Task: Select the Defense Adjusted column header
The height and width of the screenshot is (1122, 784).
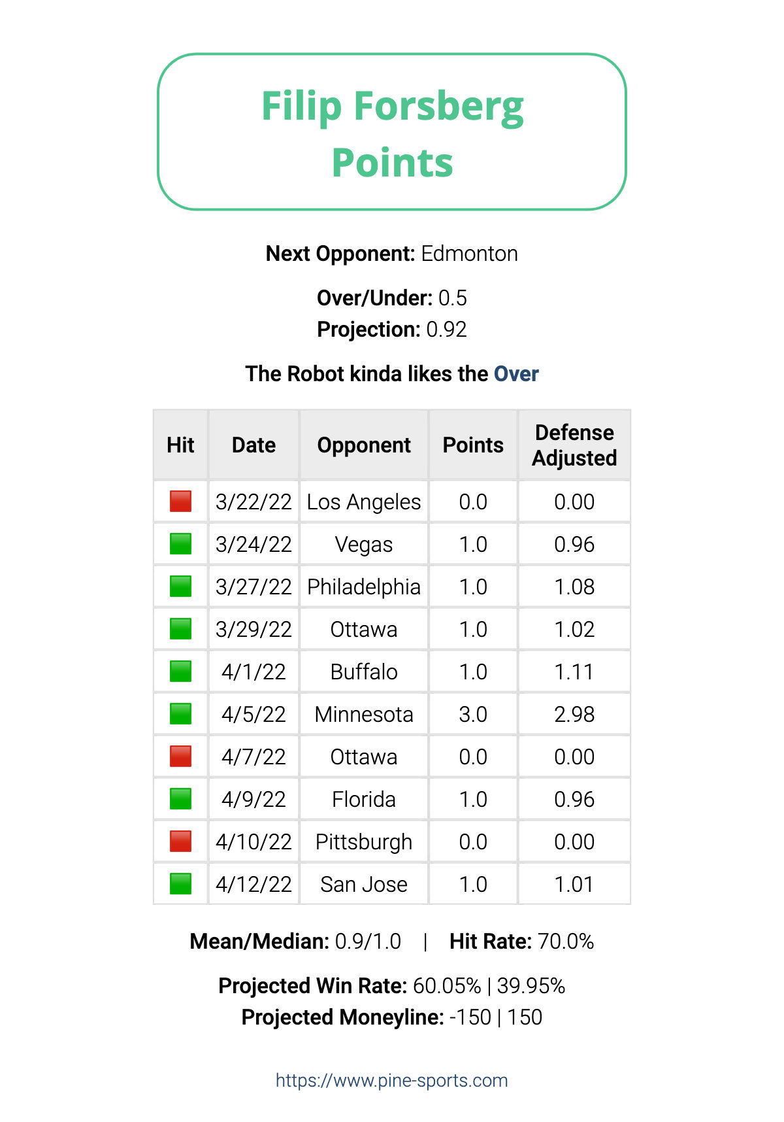Action: 574,445
